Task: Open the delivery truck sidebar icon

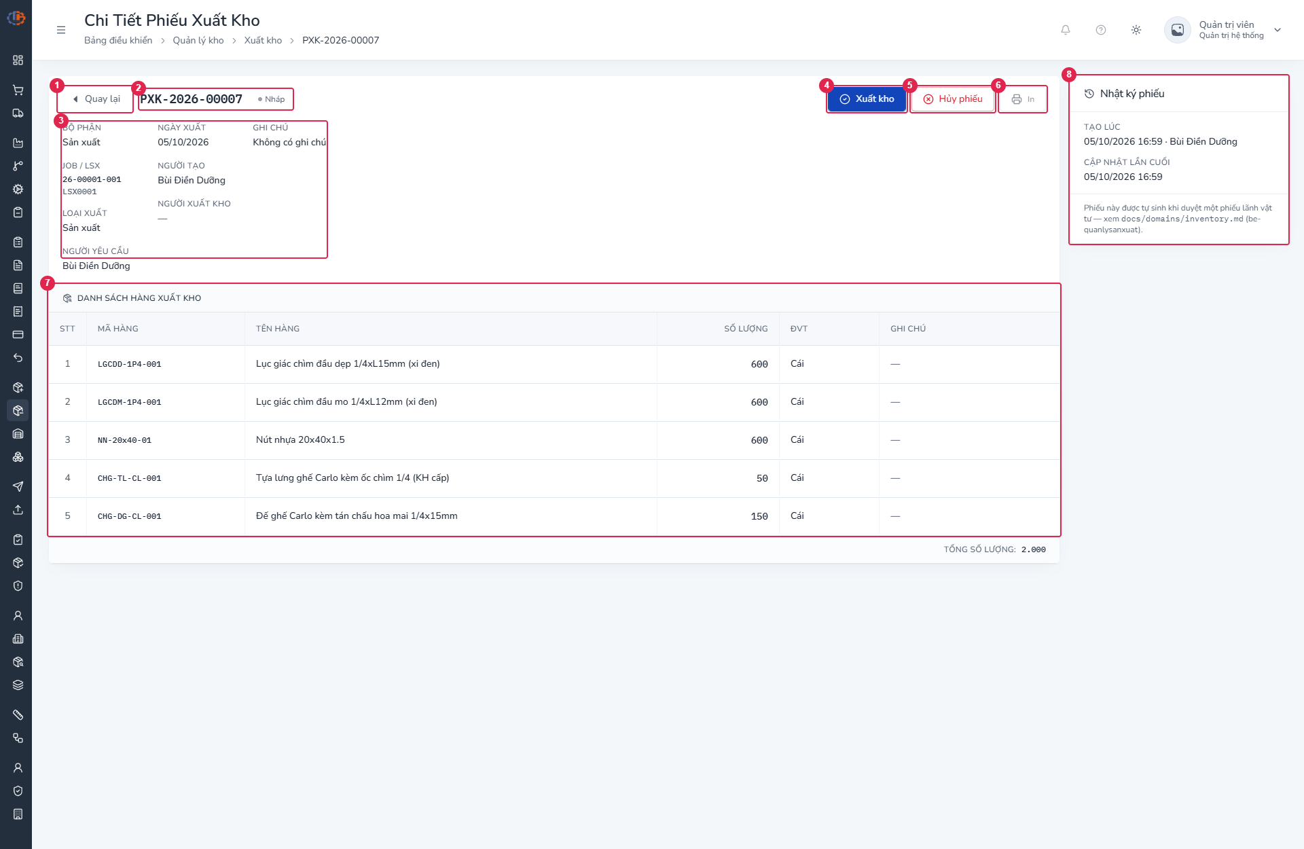Action: (18, 113)
